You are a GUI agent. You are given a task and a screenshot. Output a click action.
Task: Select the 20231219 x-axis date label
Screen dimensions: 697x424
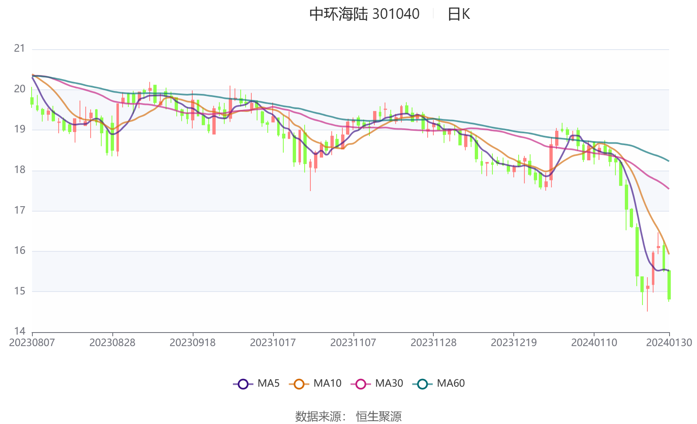click(x=514, y=343)
